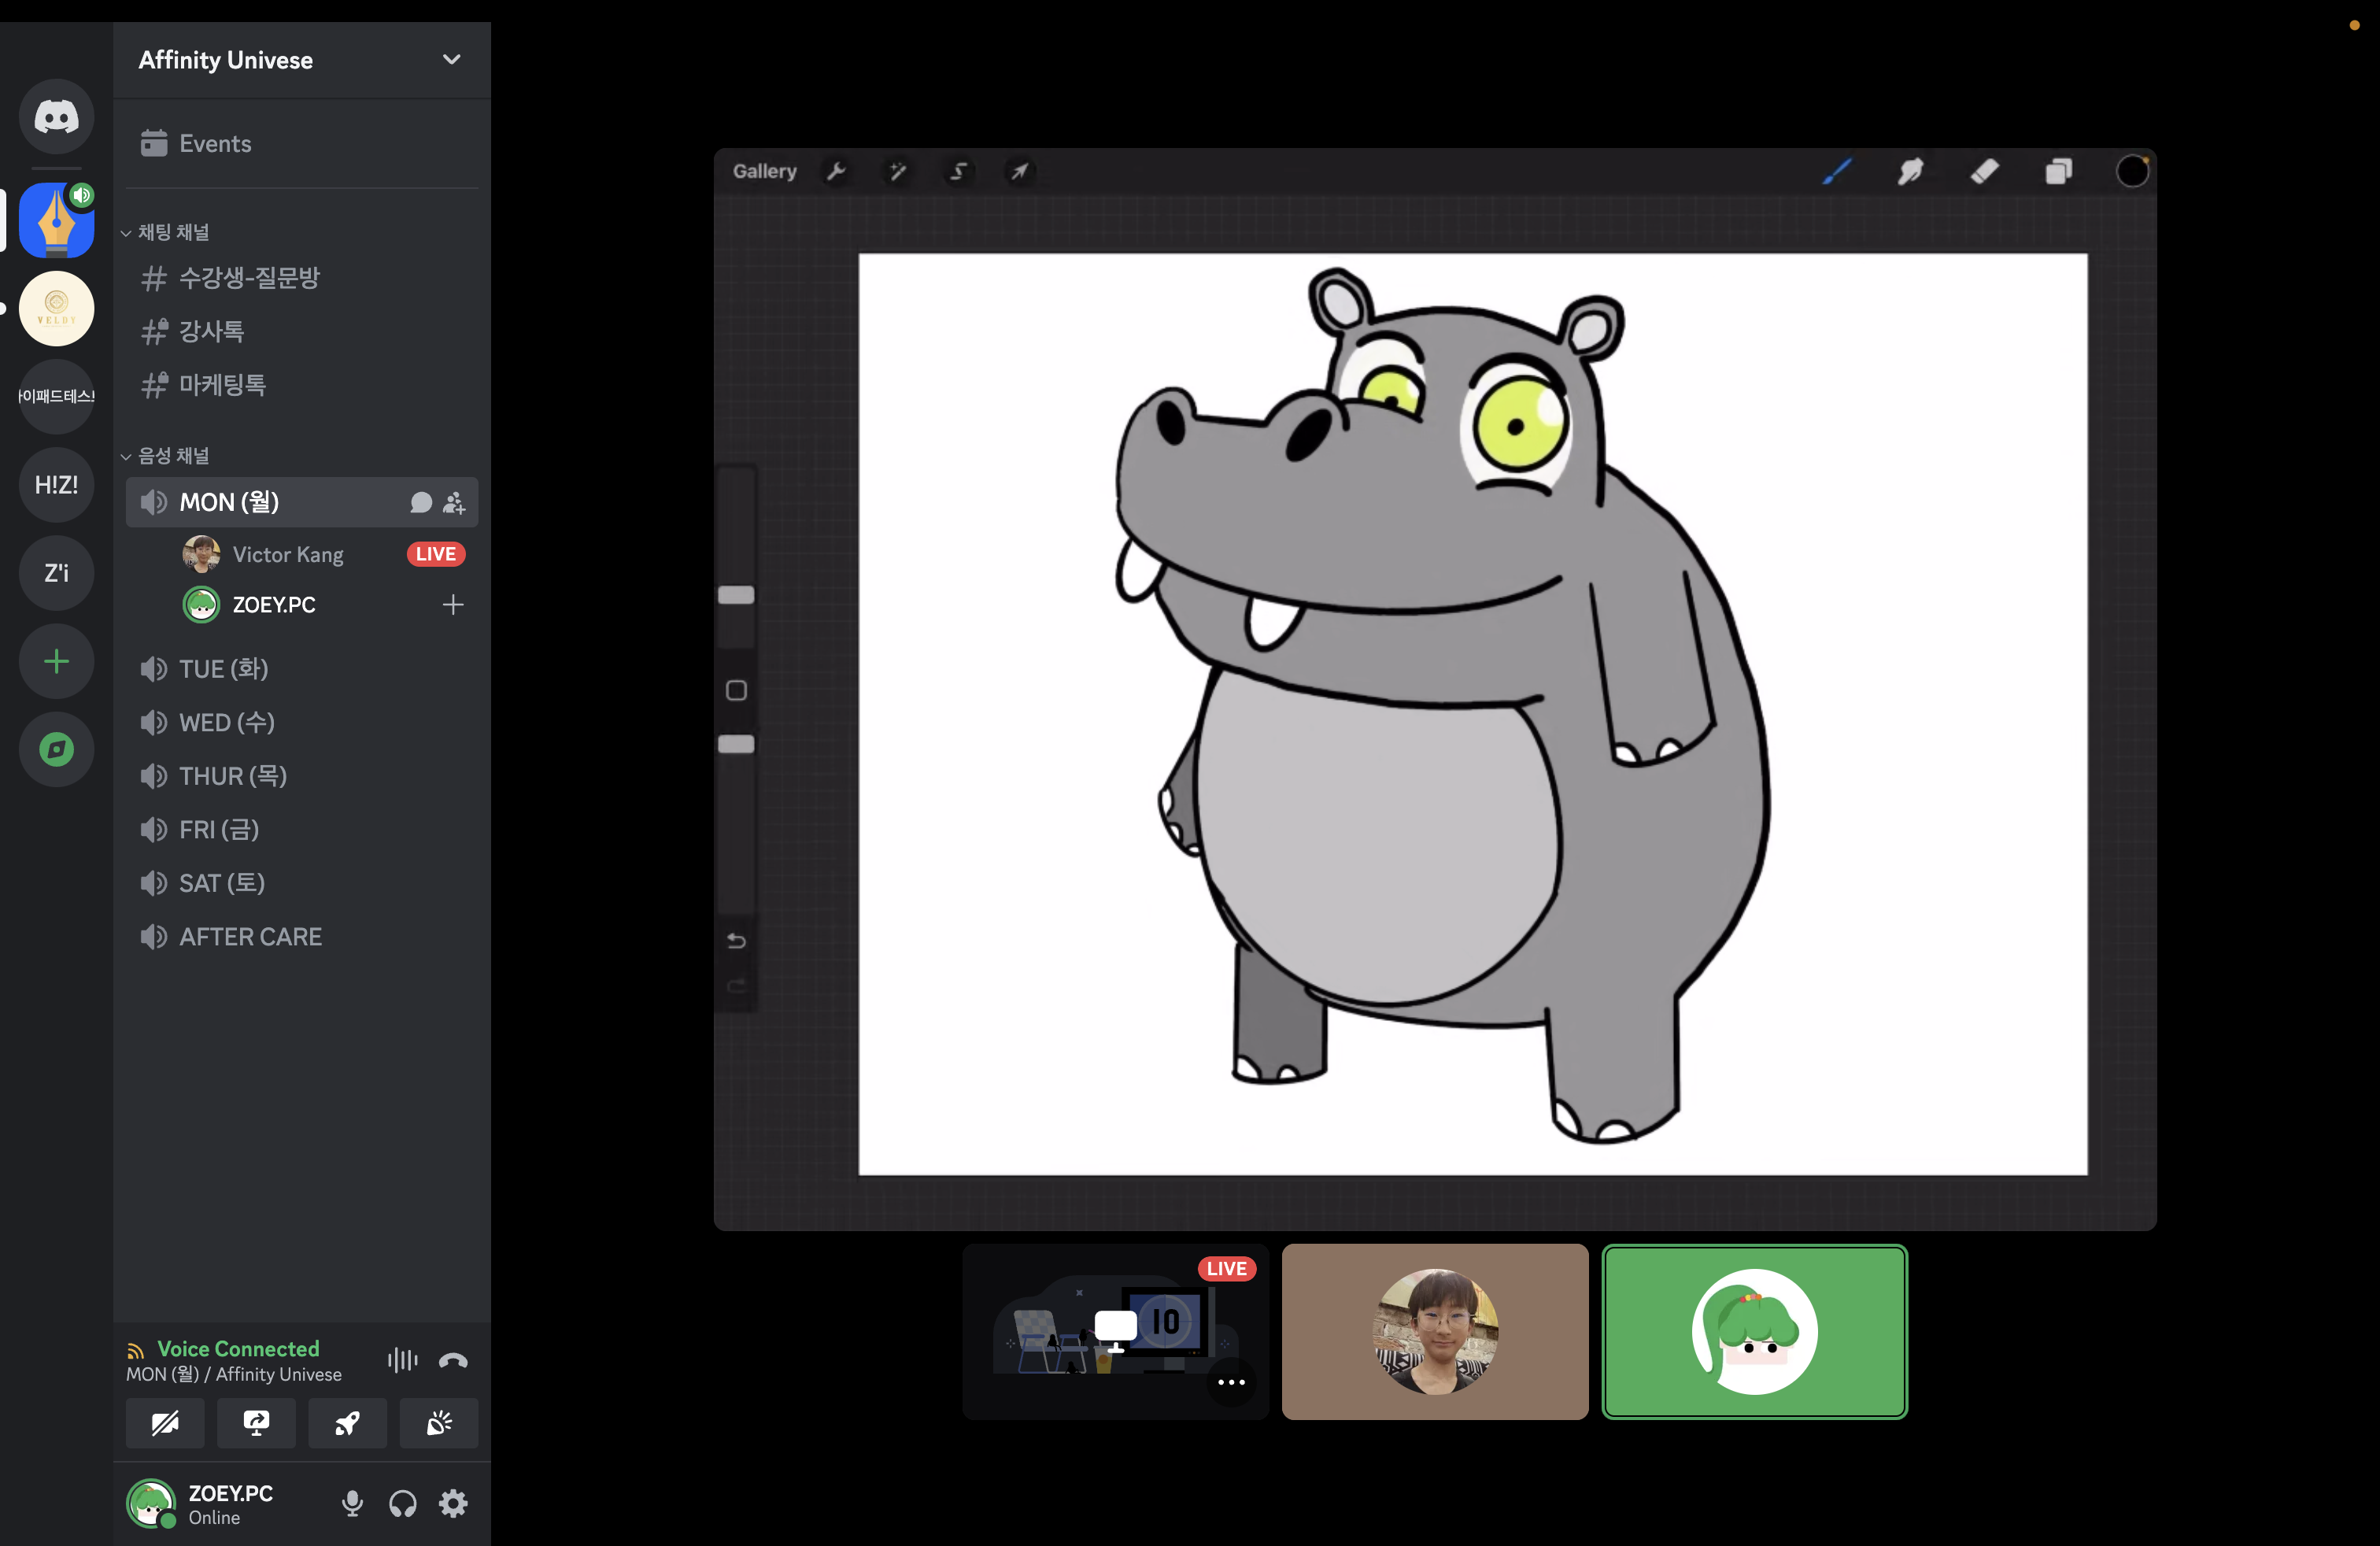Toggle headphone deafen
This screenshot has height=1546, width=2380.
point(403,1503)
